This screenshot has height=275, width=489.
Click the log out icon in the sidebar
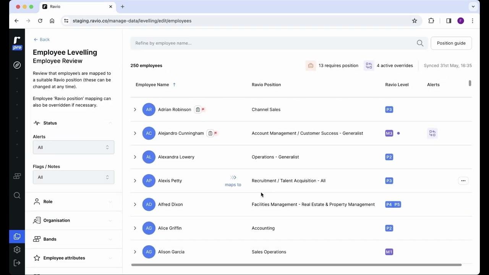click(x=17, y=263)
